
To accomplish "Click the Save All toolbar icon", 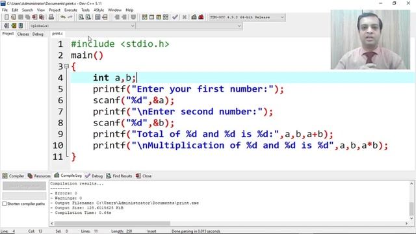I will click(27, 18).
